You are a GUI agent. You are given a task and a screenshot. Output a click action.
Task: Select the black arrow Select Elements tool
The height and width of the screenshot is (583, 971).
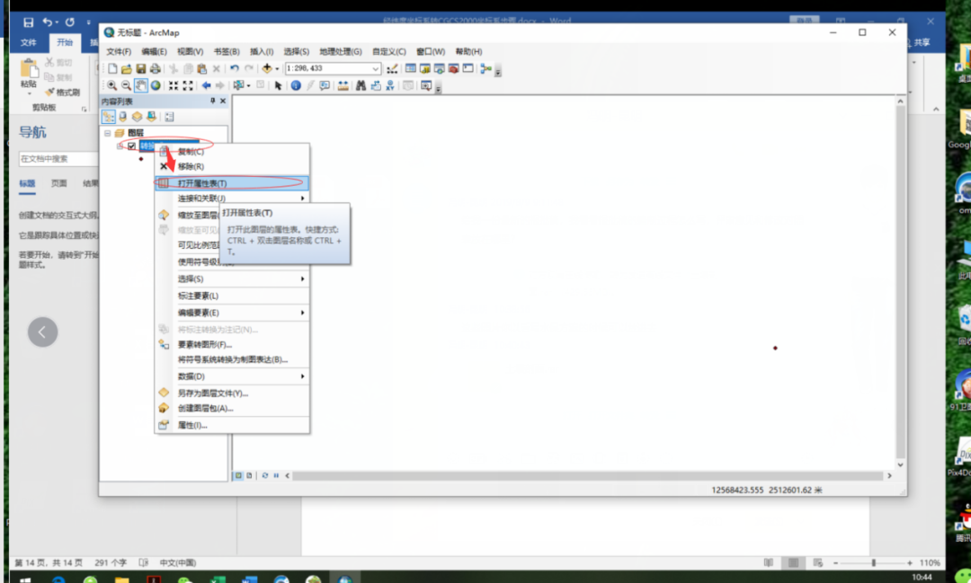point(279,86)
